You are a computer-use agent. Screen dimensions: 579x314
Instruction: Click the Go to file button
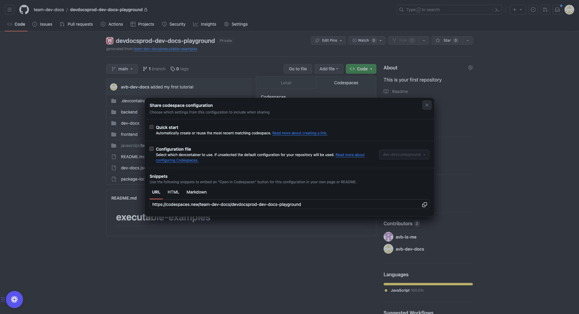pyautogui.click(x=298, y=69)
